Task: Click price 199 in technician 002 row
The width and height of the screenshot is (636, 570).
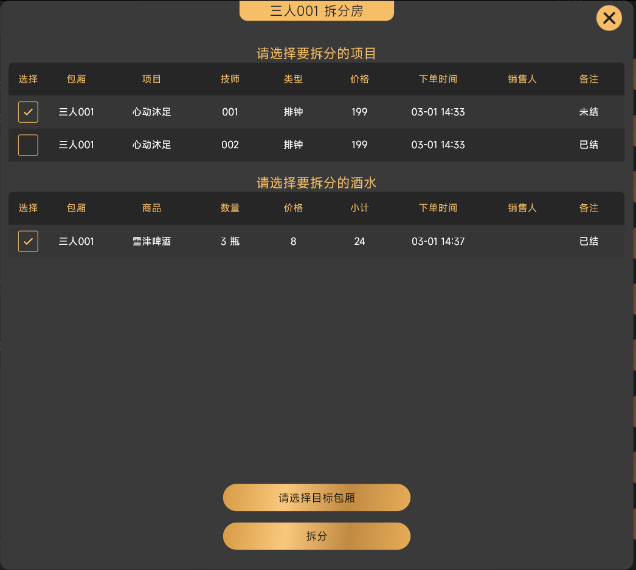Action: pyautogui.click(x=359, y=145)
